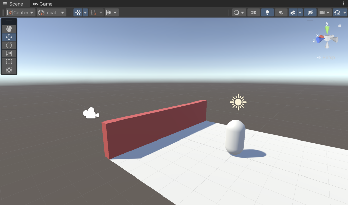Toggle scene lighting with the lightbulb
The height and width of the screenshot is (205, 348).
click(267, 13)
